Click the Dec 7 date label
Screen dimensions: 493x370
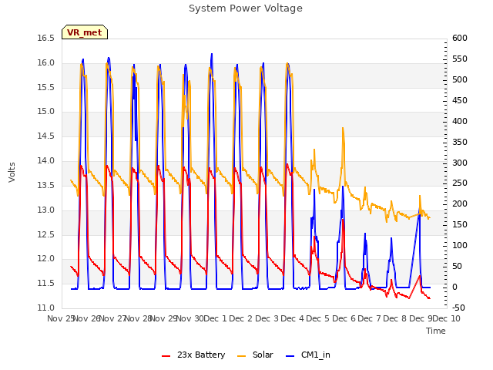(370, 319)
